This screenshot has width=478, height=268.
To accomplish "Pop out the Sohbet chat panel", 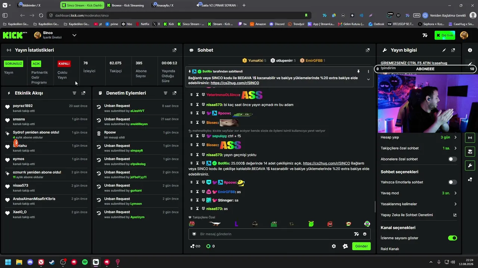I will click(x=368, y=50).
